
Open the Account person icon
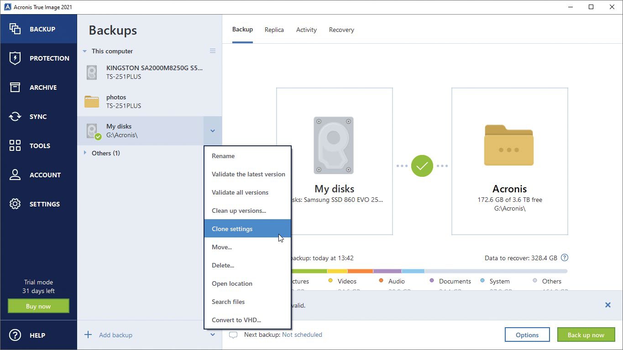(x=15, y=175)
